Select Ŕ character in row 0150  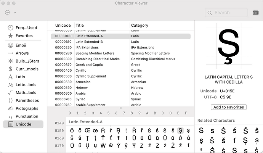[103, 130]
